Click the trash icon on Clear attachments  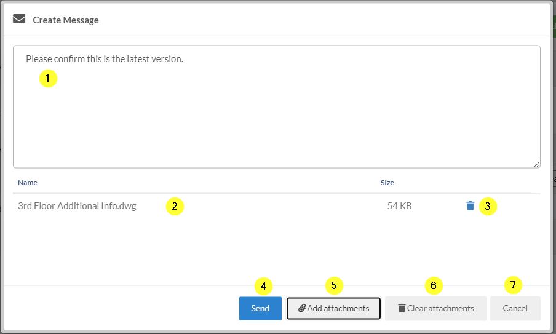tap(402, 308)
